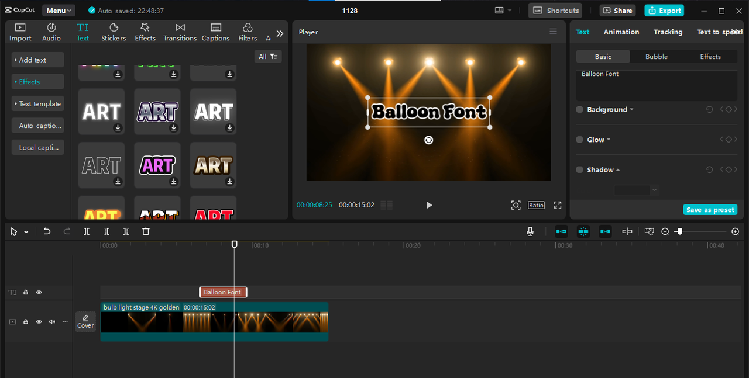Toggle preview axis icon
Image resolution: width=749 pixels, height=378 pixels.
point(627,231)
